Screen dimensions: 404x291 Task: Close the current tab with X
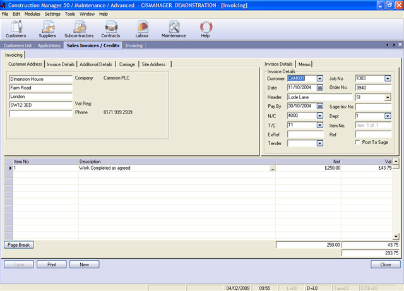click(x=400, y=45)
